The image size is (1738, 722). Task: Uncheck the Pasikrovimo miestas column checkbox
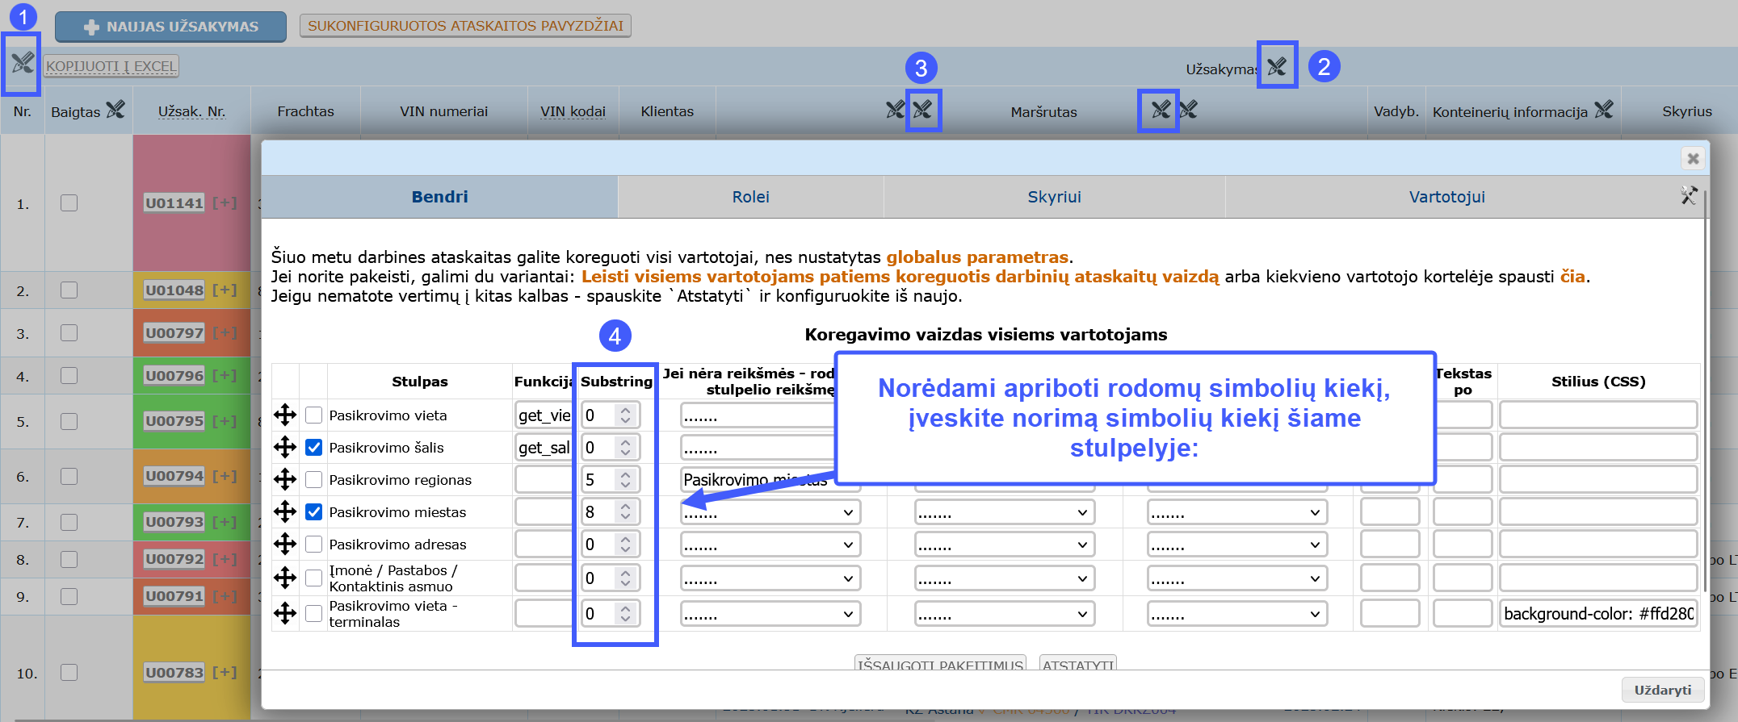(314, 512)
